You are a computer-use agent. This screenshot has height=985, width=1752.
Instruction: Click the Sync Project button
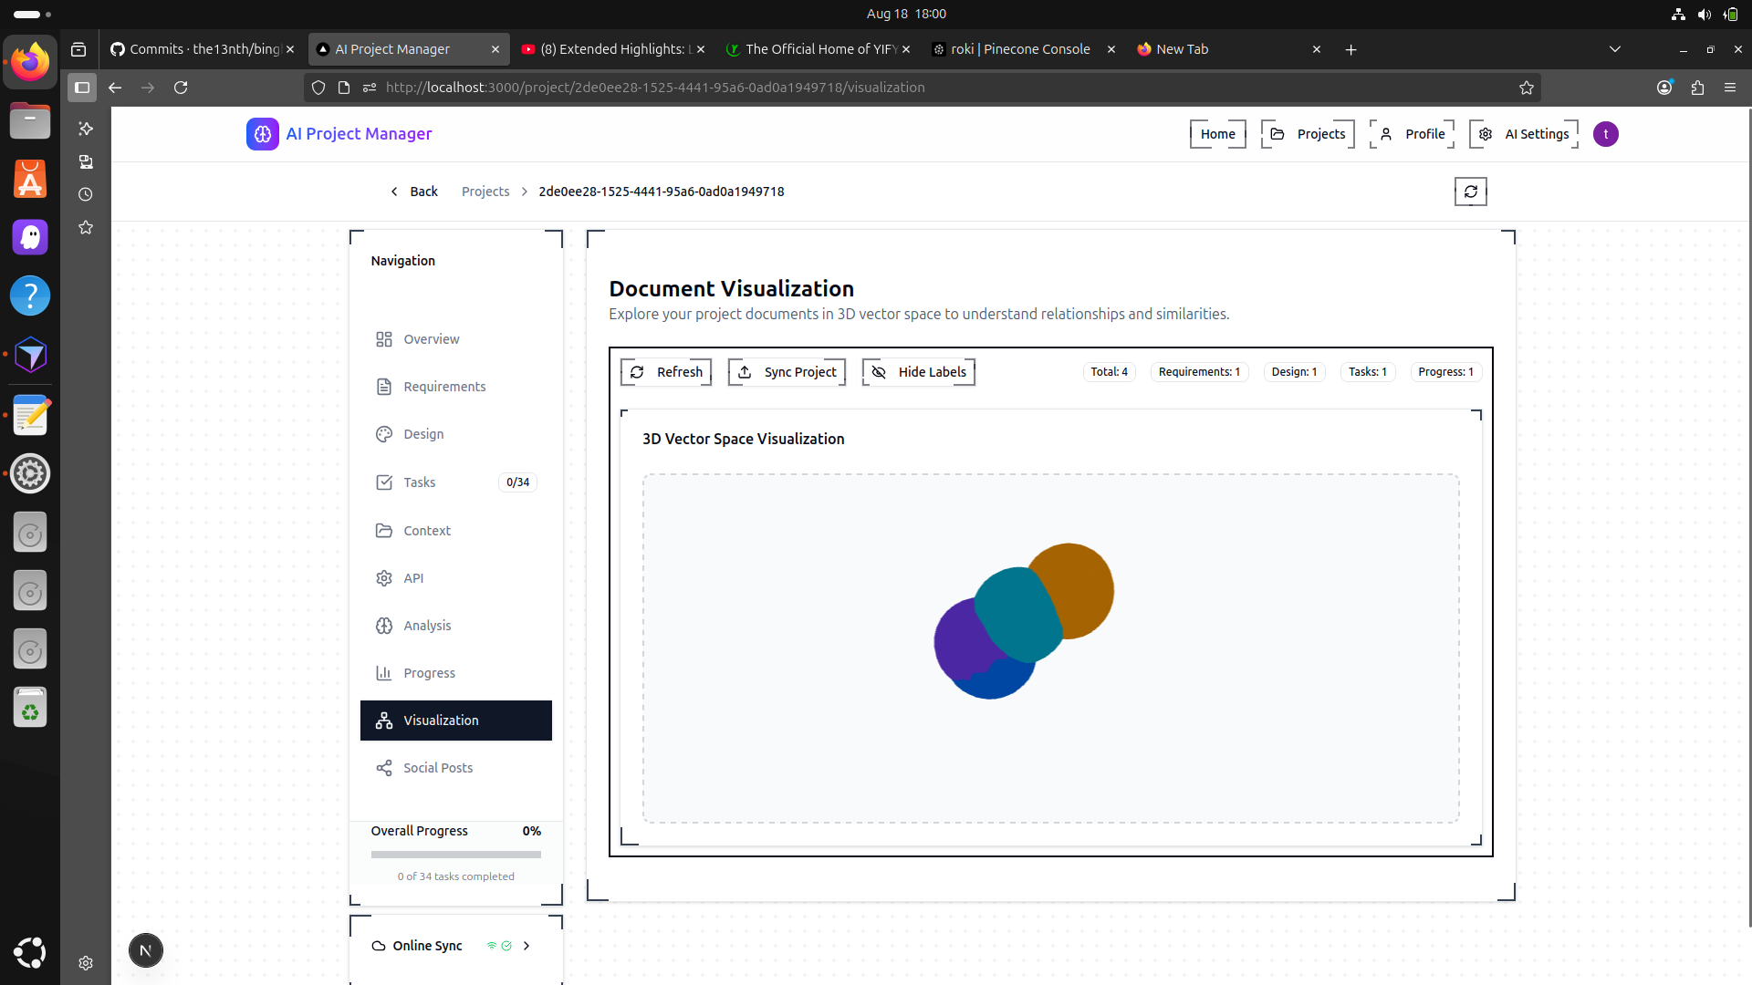(787, 372)
